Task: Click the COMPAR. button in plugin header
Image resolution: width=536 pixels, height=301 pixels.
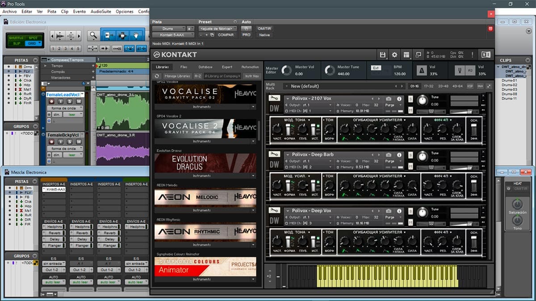Action: point(226,35)
